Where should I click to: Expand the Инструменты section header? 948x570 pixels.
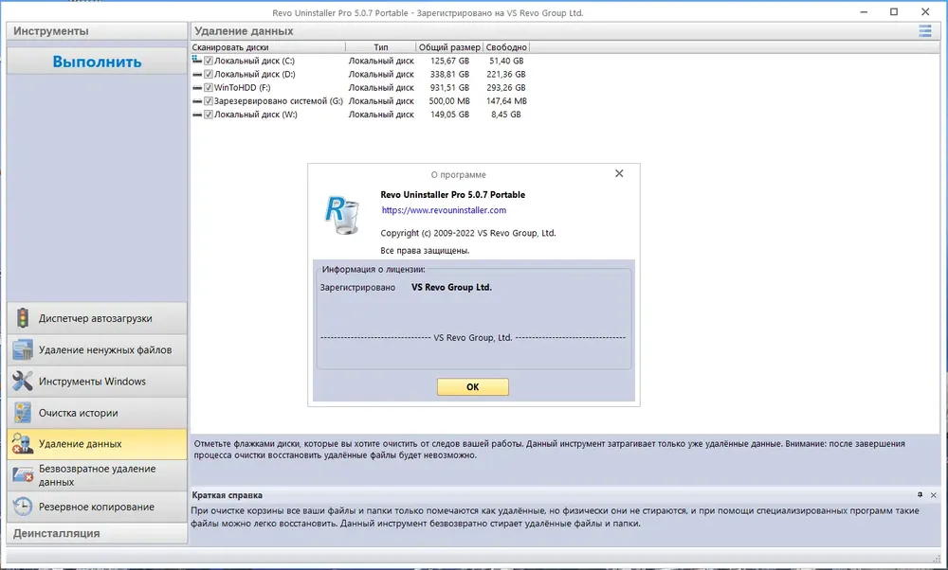pyautogui.click(x=97, y=31)
